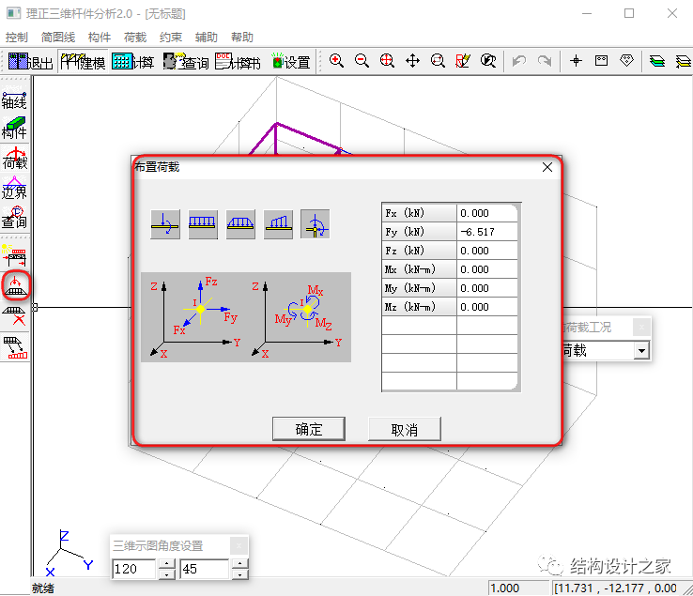Screen dimensions: 693x596
Task: Click the red pencil redraw icon
Action: 463,60
